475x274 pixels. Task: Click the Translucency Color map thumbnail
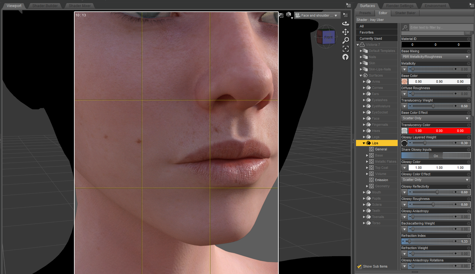pyautogui.click(x=404, y=131)
